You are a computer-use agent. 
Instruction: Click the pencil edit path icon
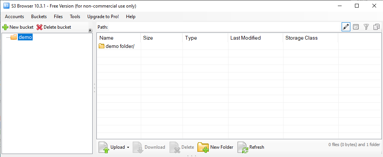[x=346, y=27]
